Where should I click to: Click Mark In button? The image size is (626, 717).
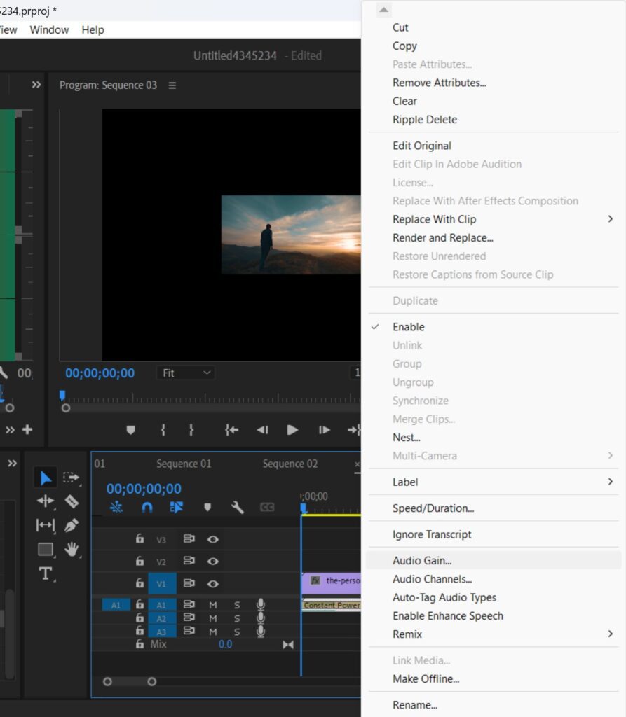[163, 430]
